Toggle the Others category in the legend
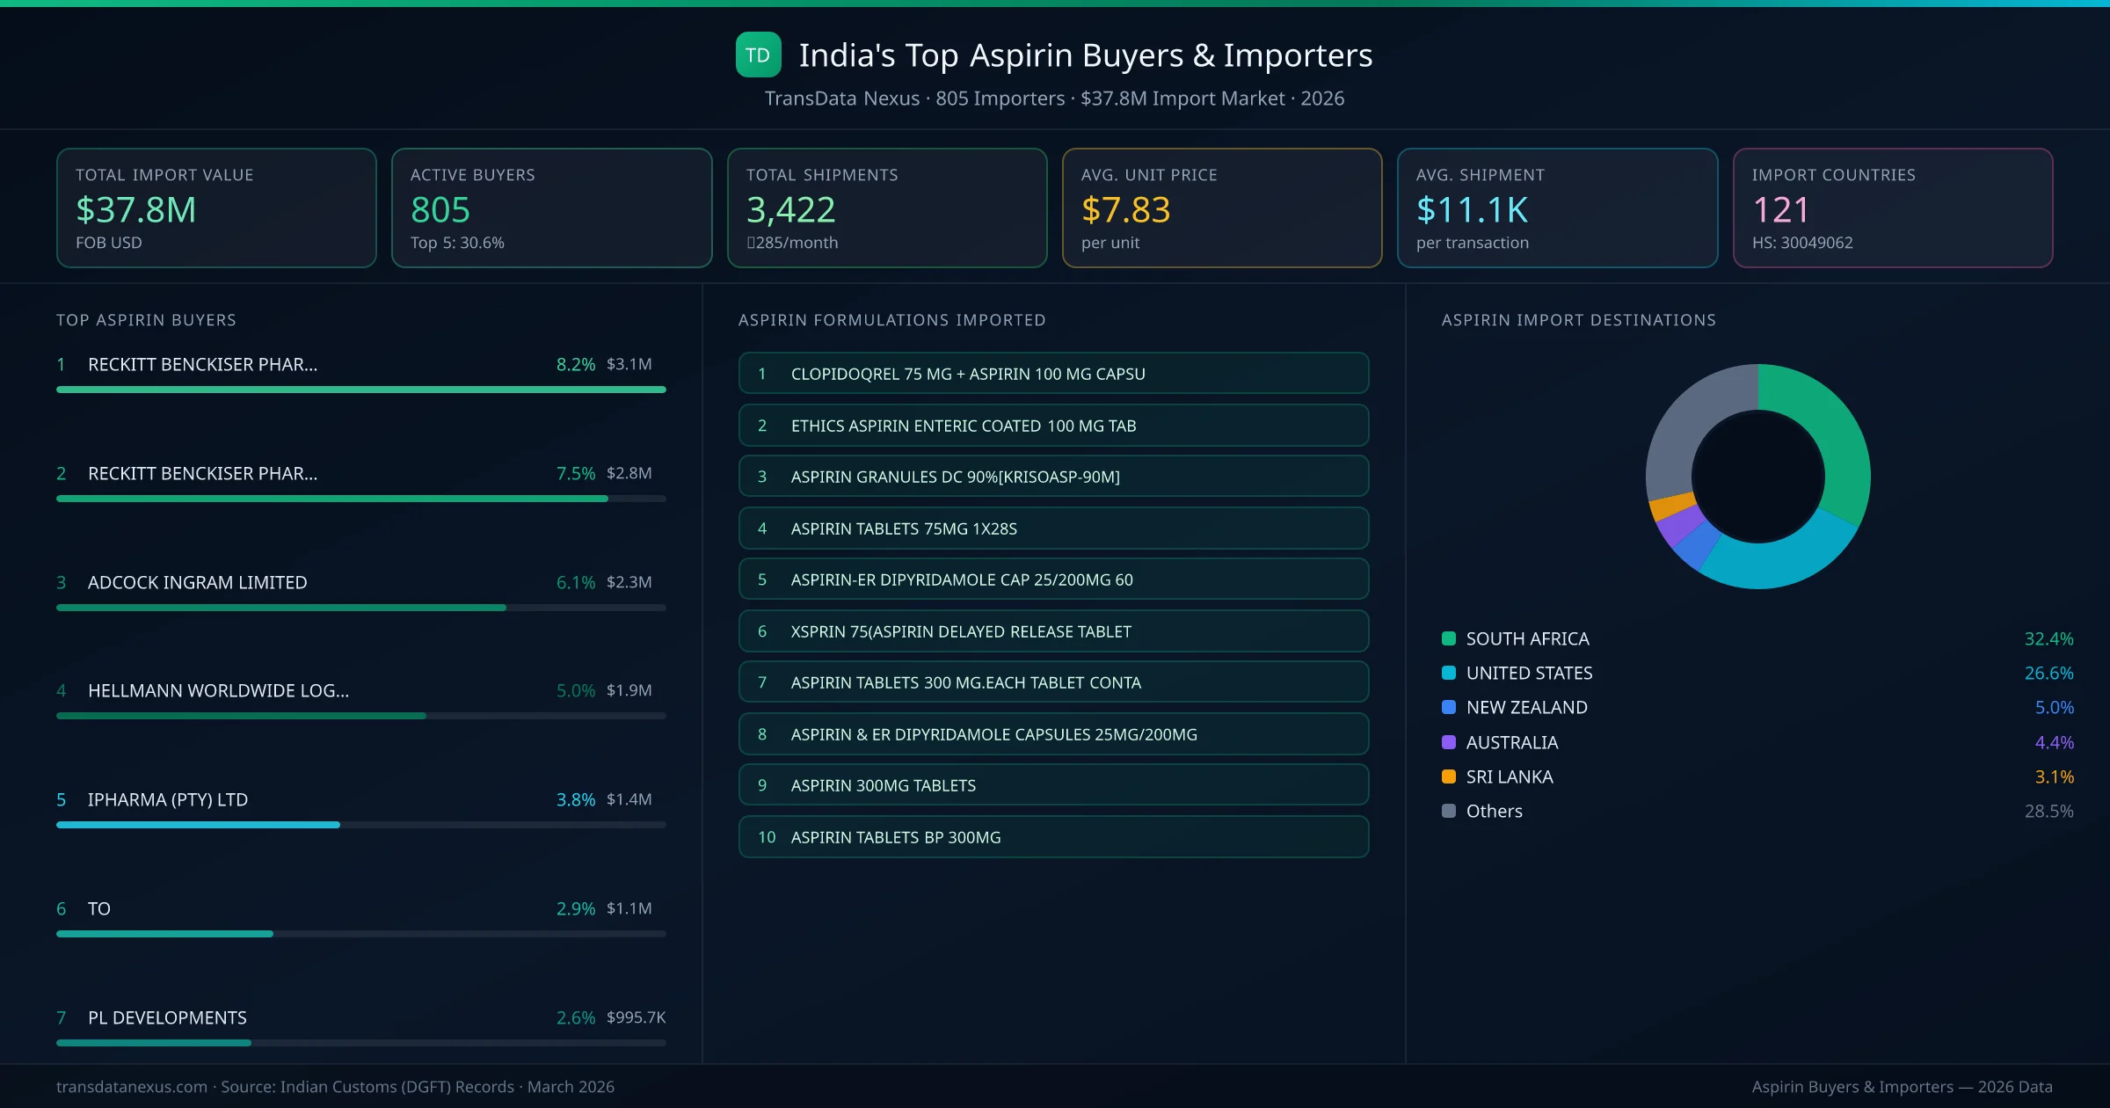Image resolution: width=2110 pixels, height=1108 pixels. [1492, 811]
